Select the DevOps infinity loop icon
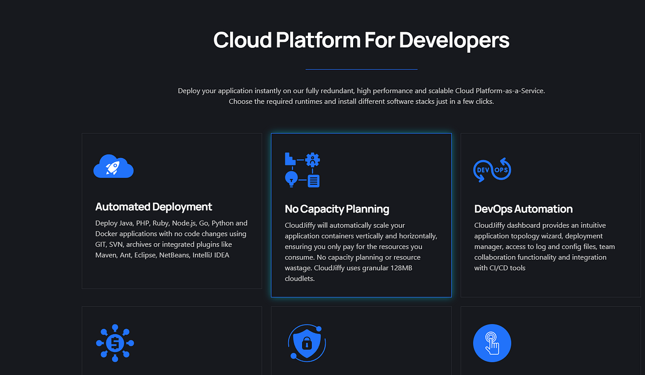 click(492, 169)
